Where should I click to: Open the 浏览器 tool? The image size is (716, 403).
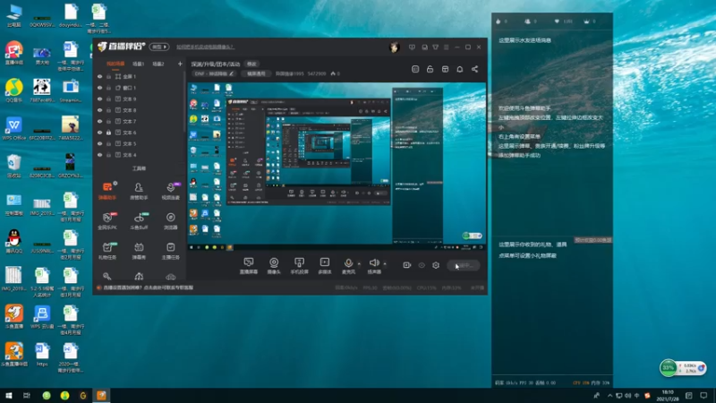[x=170, y=220]
